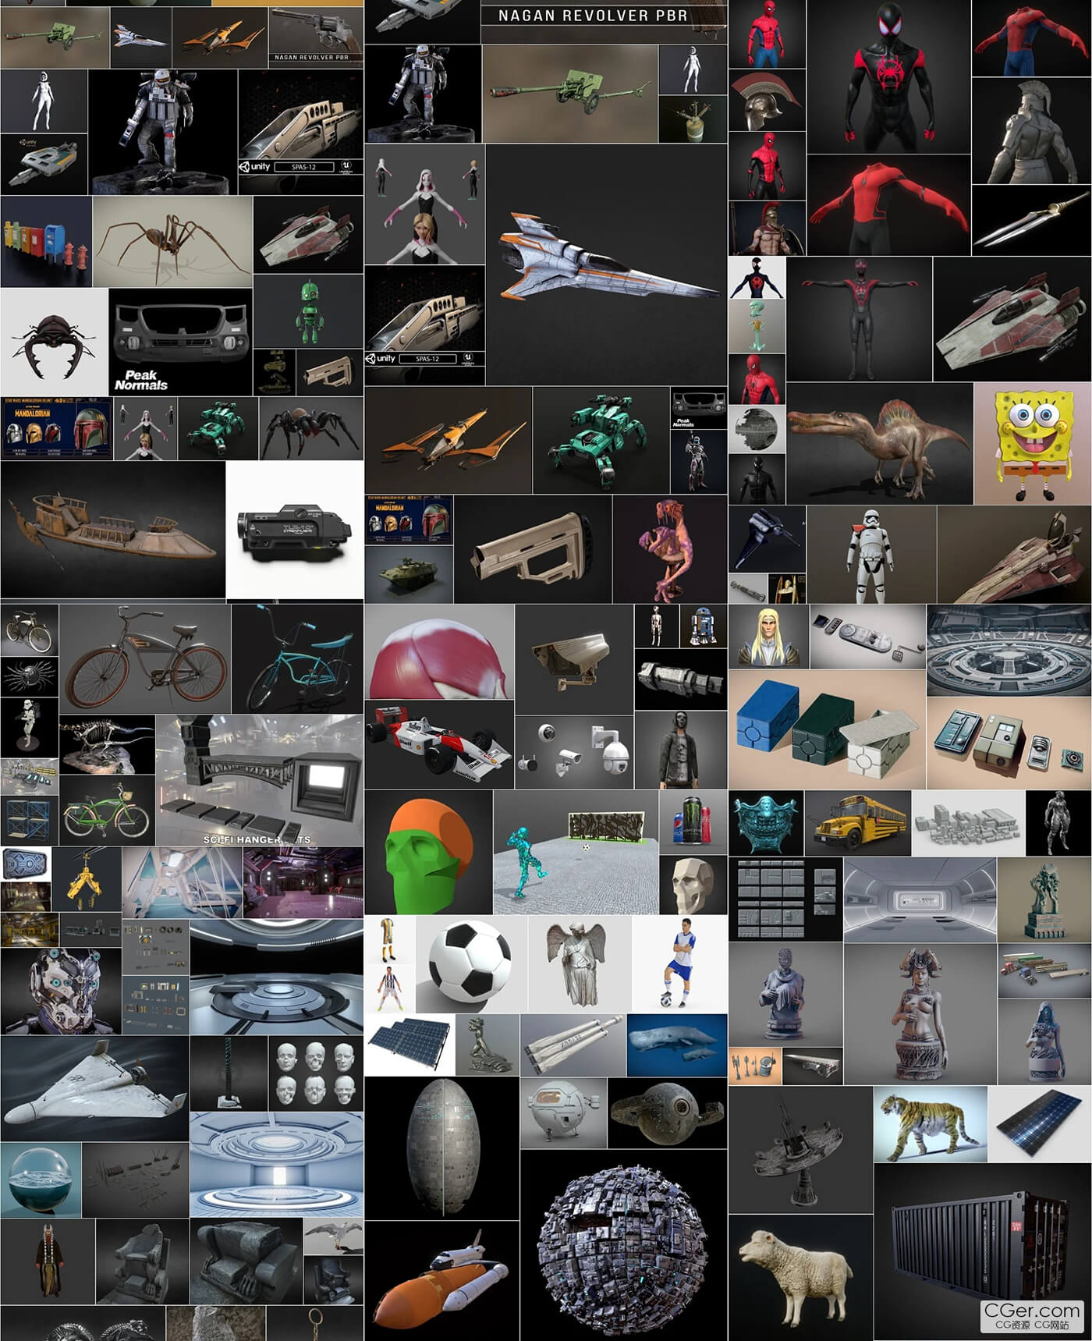
Task: Open the pink alien creature thumbnail
Action: [x=670, y=549]
